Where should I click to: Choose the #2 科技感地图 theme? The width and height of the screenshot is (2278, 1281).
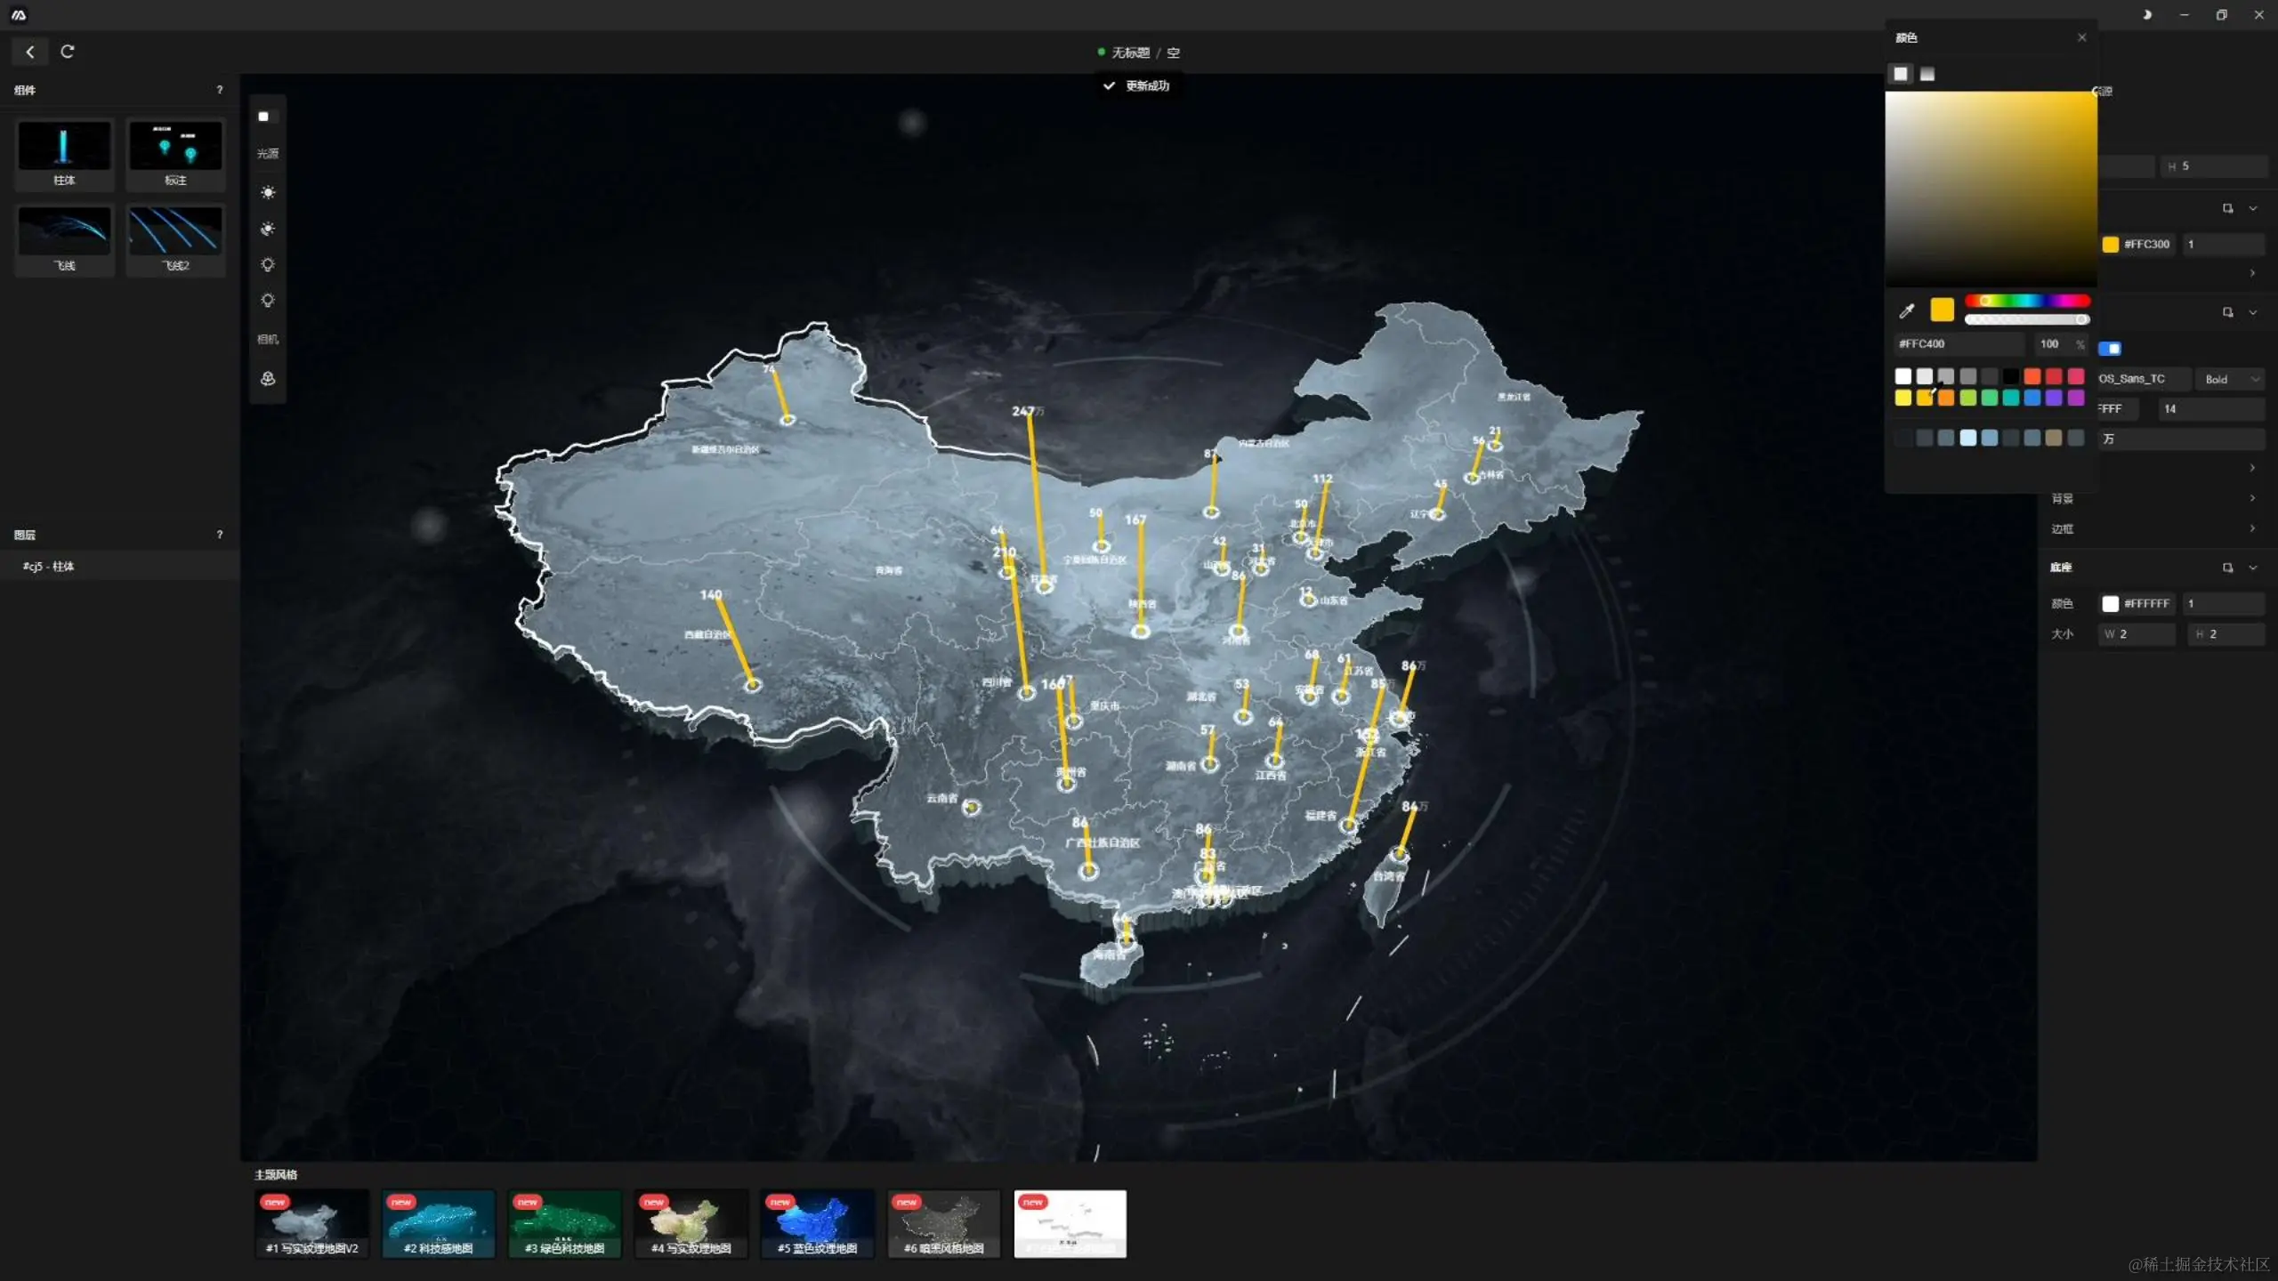(438, 1223)
